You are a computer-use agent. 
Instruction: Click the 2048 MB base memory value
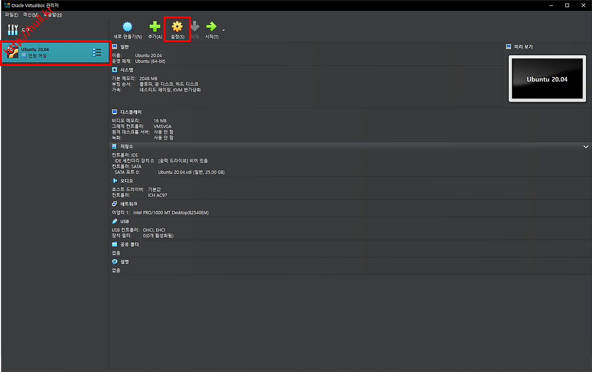tap(148, 78)
